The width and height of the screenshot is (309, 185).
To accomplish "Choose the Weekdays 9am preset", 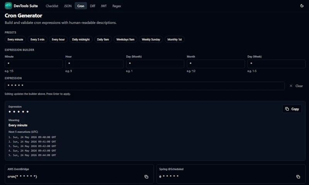I will click(x=125, y=39).
